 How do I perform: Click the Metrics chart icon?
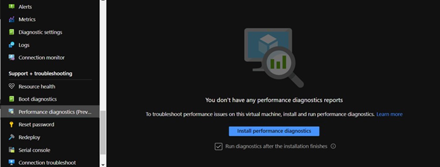click(11, 19)
